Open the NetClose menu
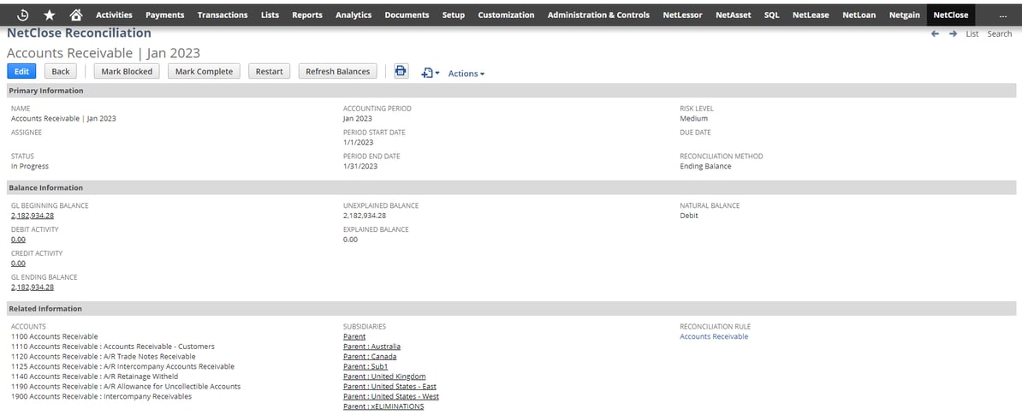This screenshot has width=1022, height=415. (x=950, y=15)
